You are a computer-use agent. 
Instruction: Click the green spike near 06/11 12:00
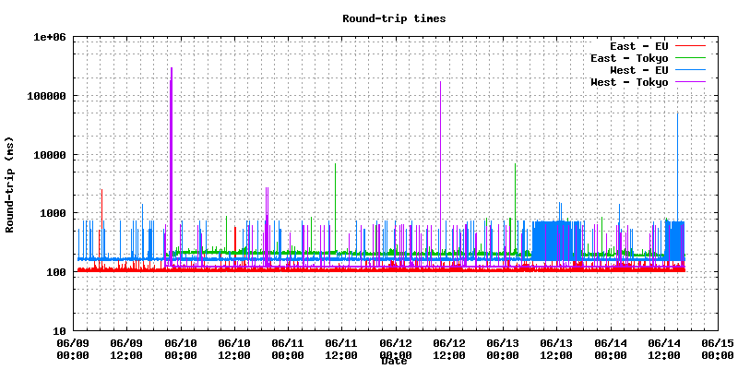[x=335, y=207]
